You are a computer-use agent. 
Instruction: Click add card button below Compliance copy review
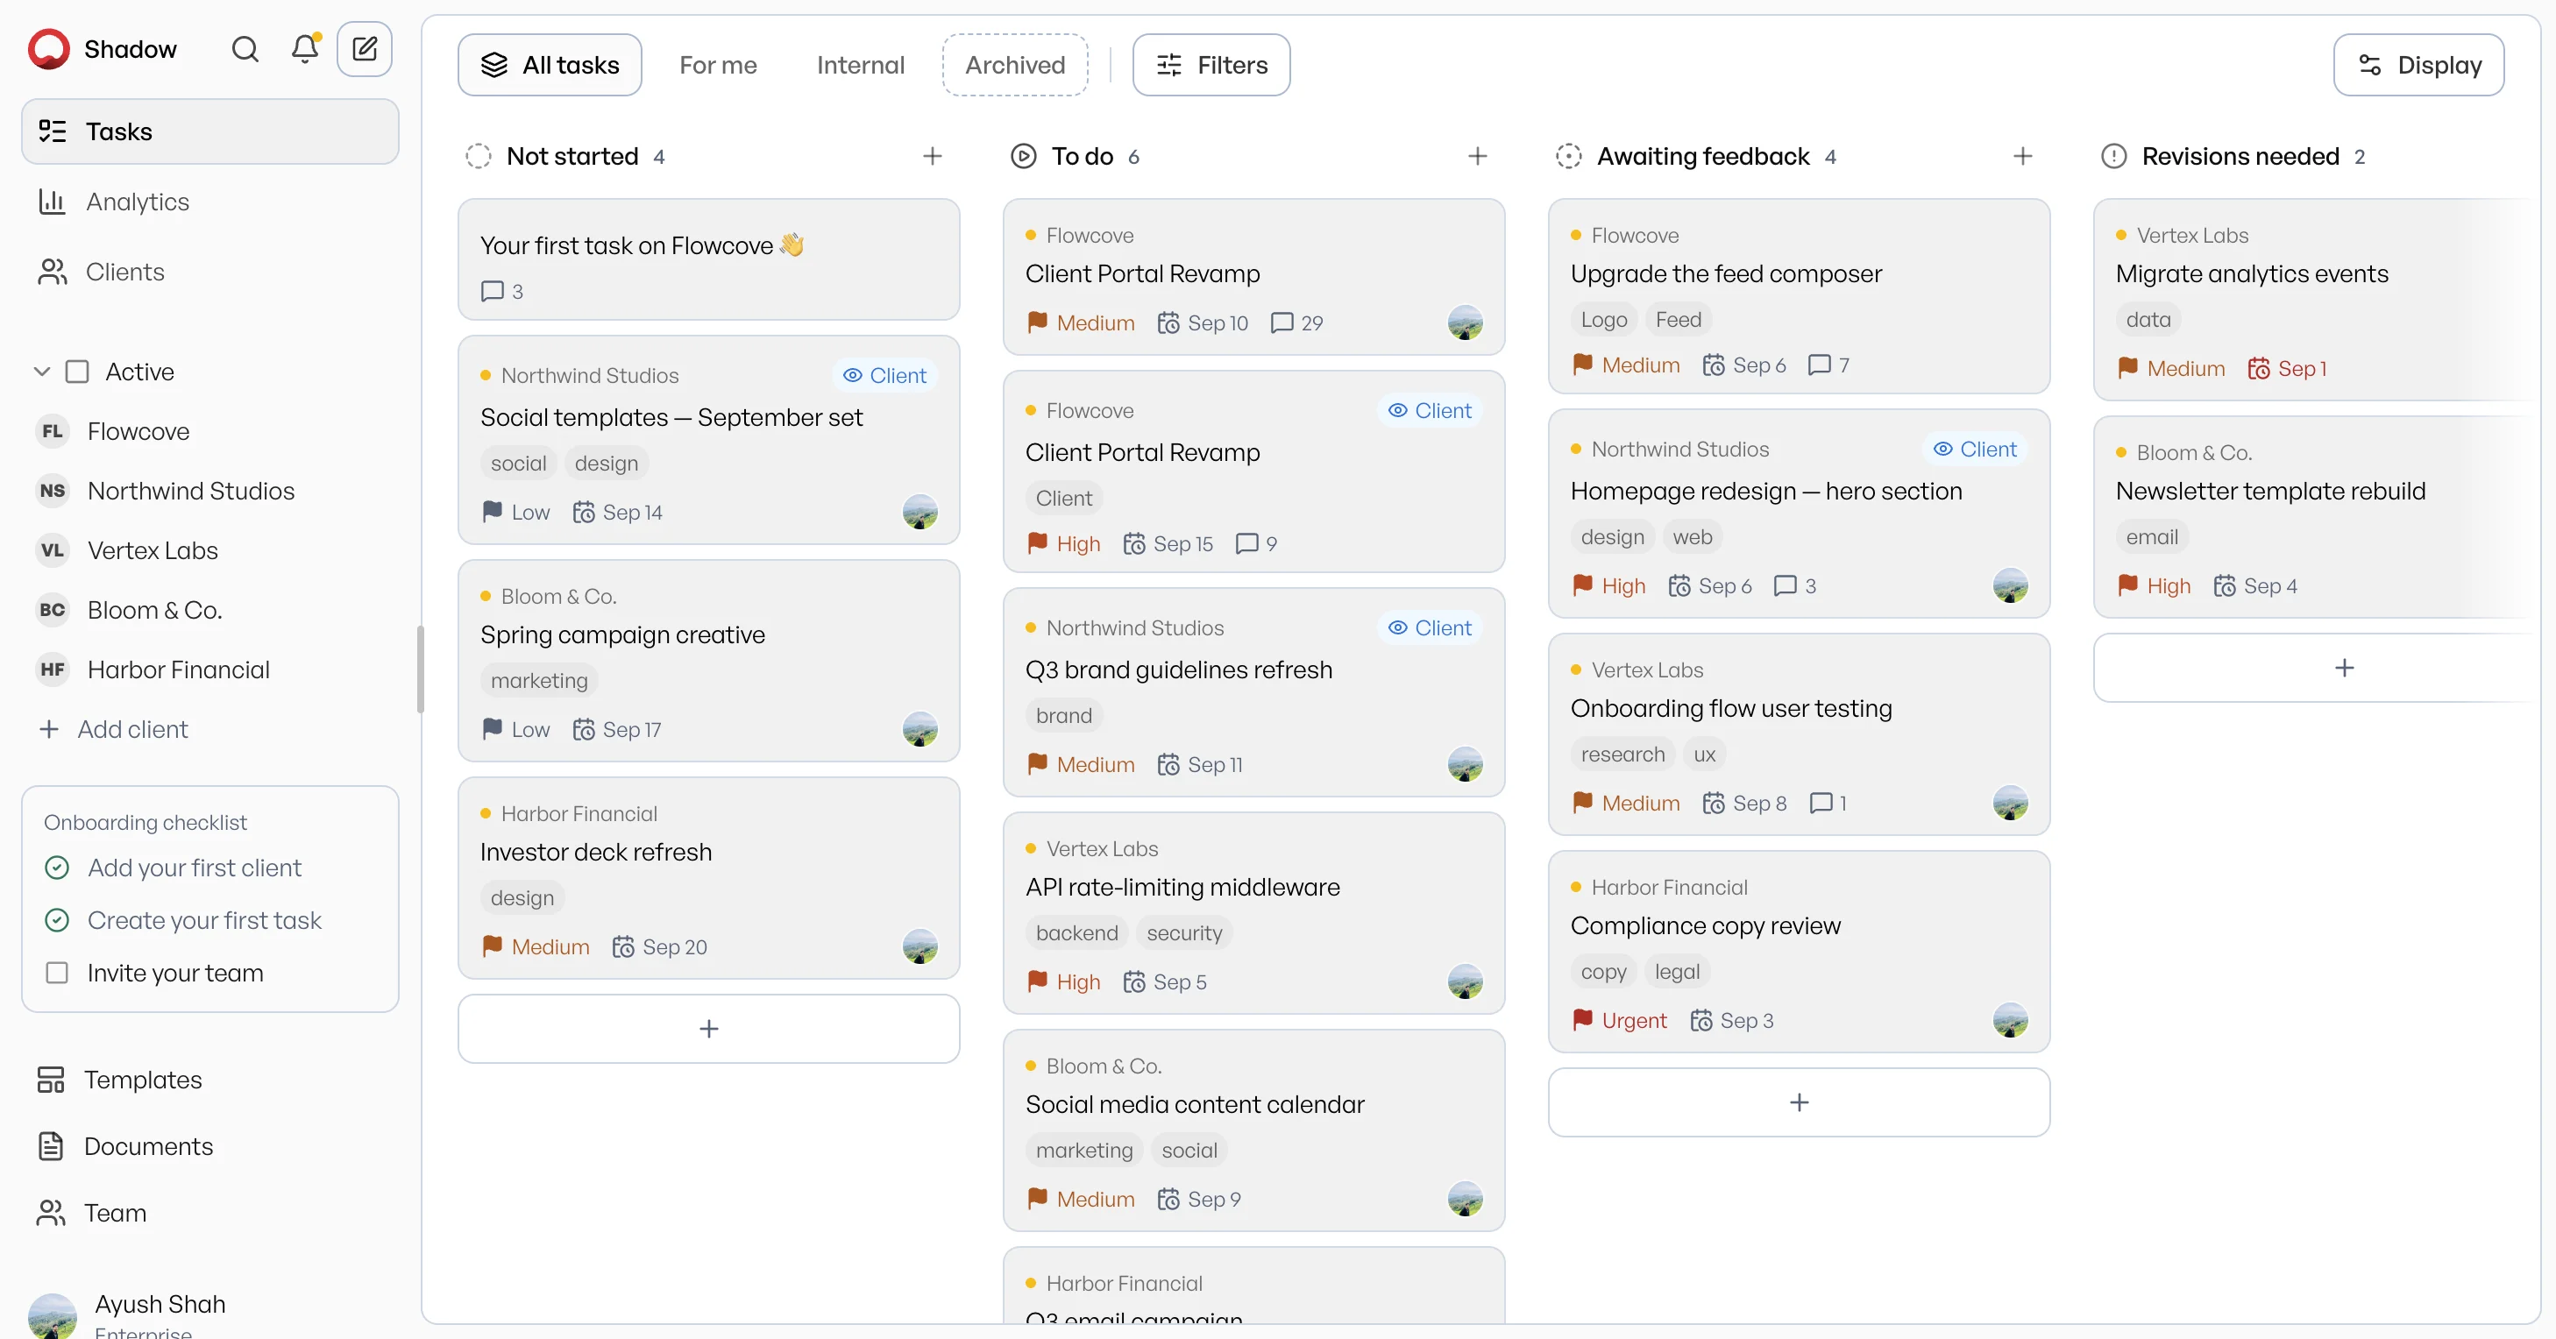click(1799, 1102)
